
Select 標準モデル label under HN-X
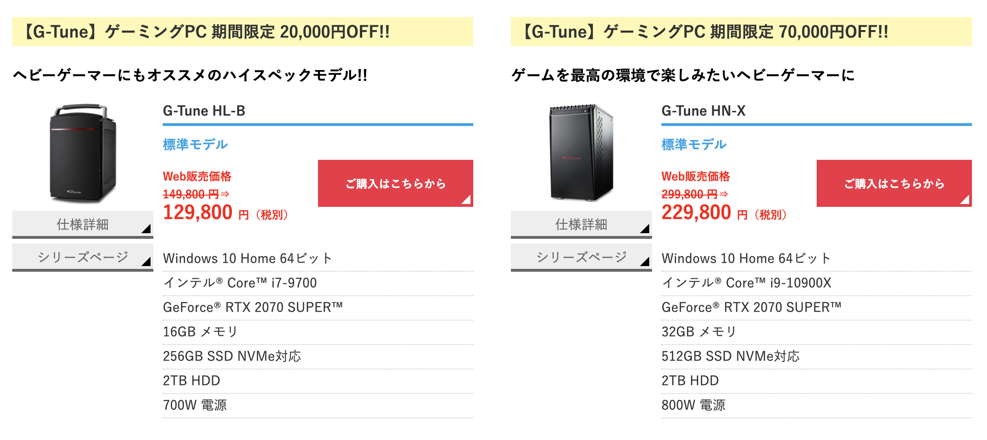(x=694, y=144)
